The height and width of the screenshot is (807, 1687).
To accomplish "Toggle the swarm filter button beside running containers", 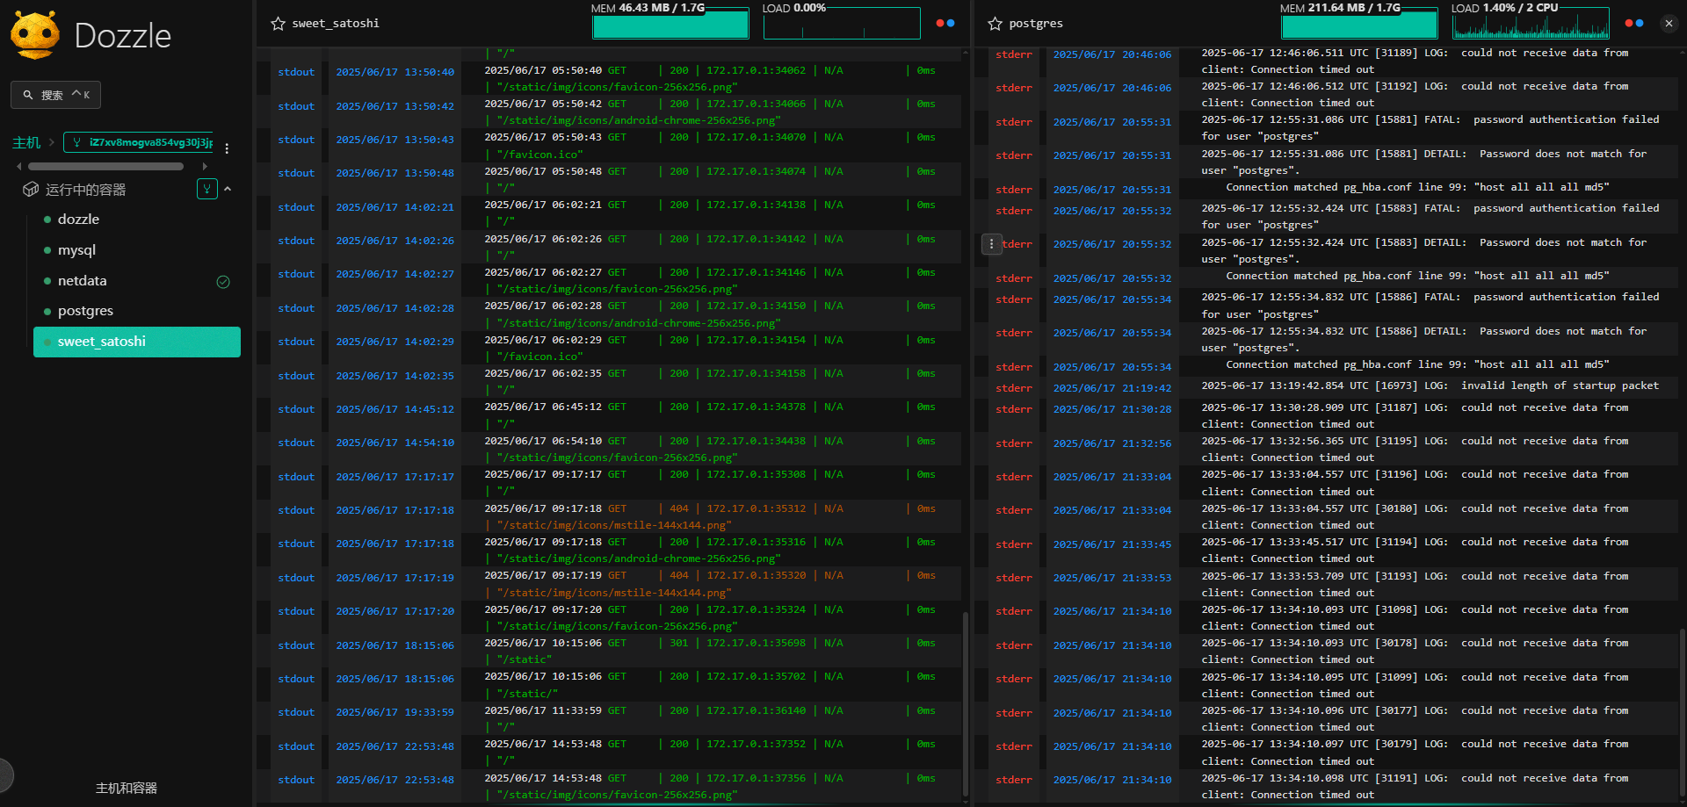I will tap(206, 189).
